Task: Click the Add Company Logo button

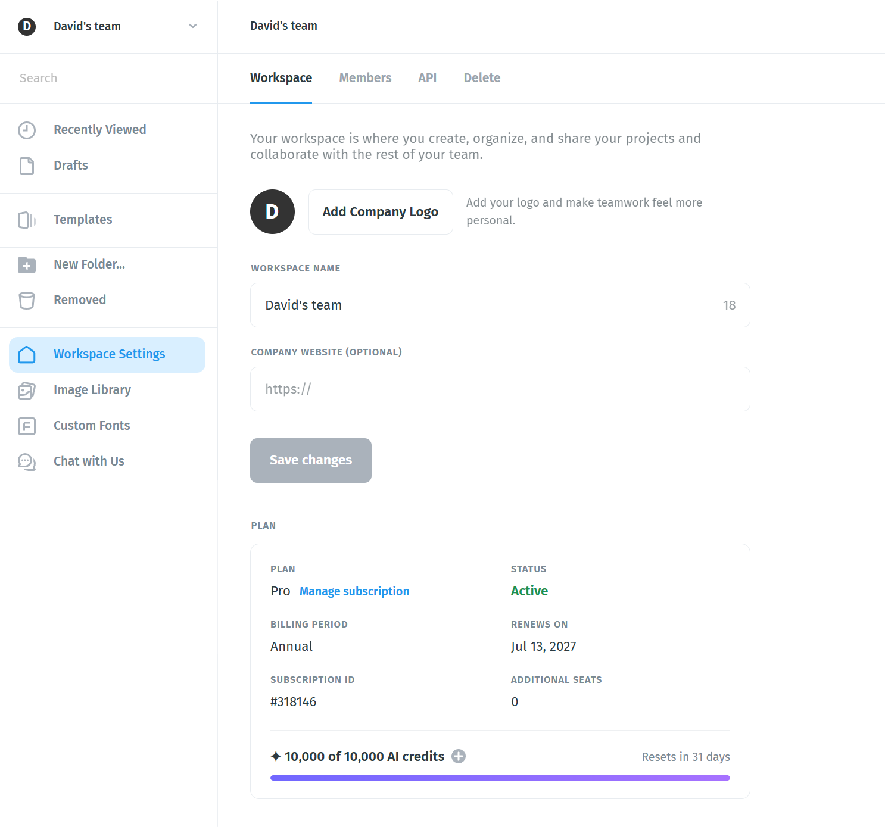Action: tap(381, 212)
